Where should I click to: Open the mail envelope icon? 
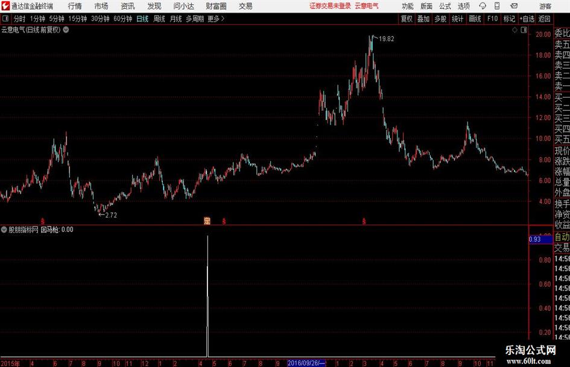click(x=514, y=6)
